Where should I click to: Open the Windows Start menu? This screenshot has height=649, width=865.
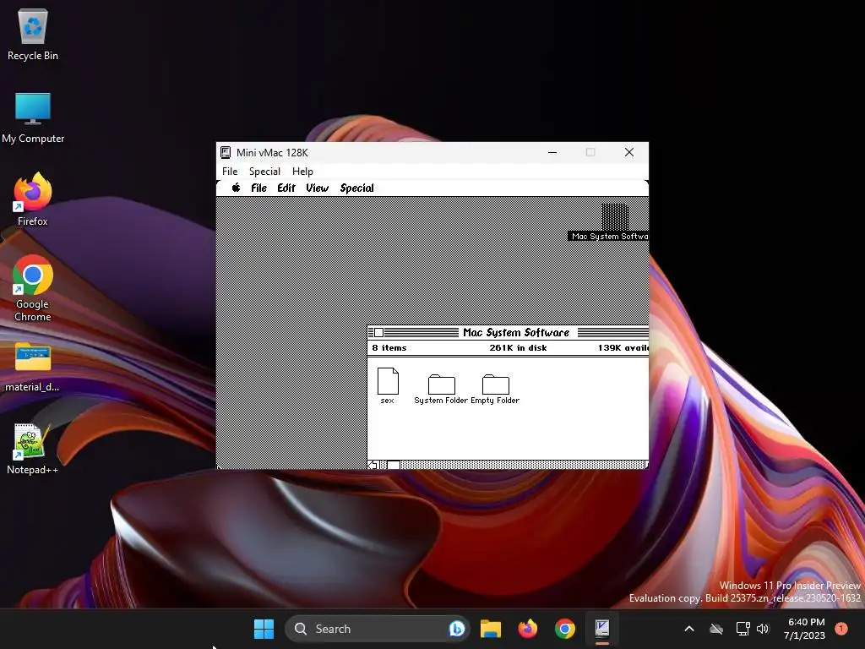264,629
